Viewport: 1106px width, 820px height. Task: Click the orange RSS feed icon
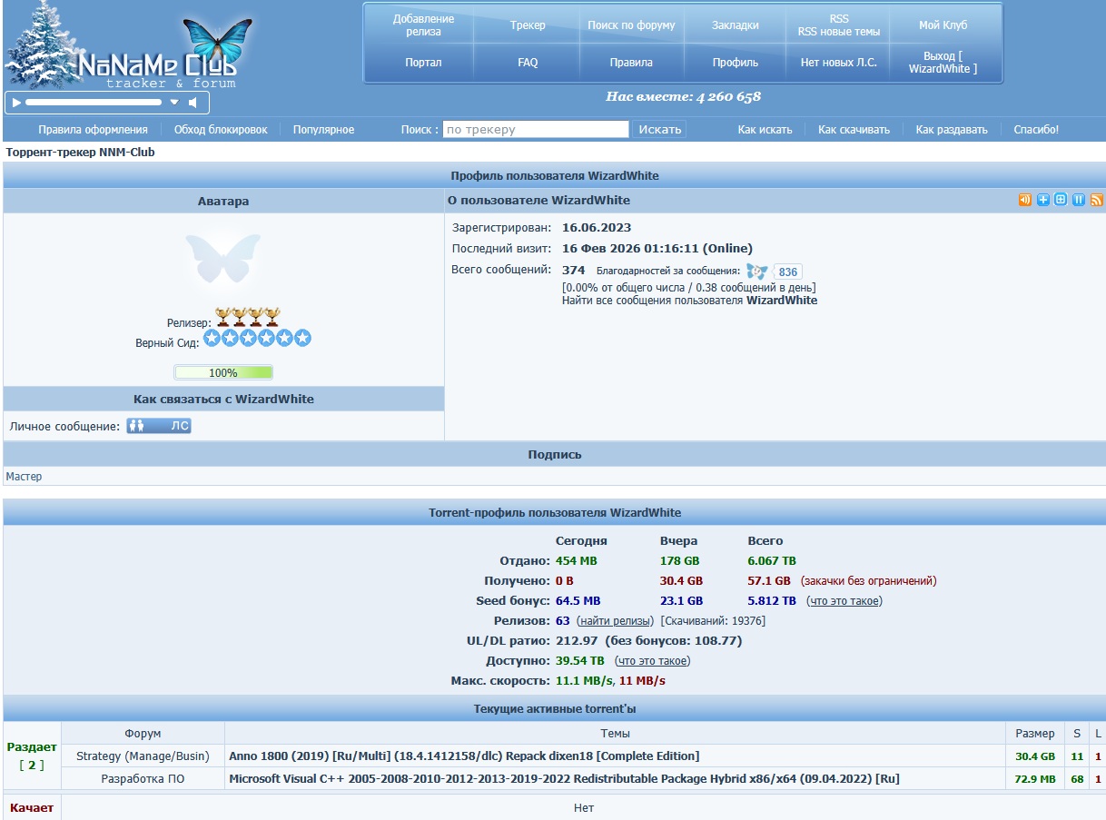tap(1096, 200)
